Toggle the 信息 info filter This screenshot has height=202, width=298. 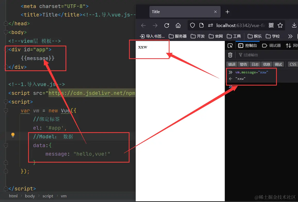click(267, 64)
